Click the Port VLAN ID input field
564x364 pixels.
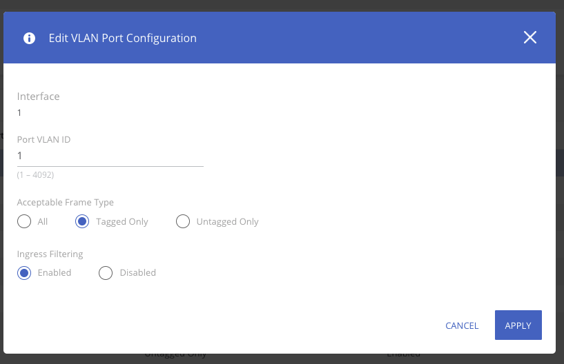(x=110, y=156)
